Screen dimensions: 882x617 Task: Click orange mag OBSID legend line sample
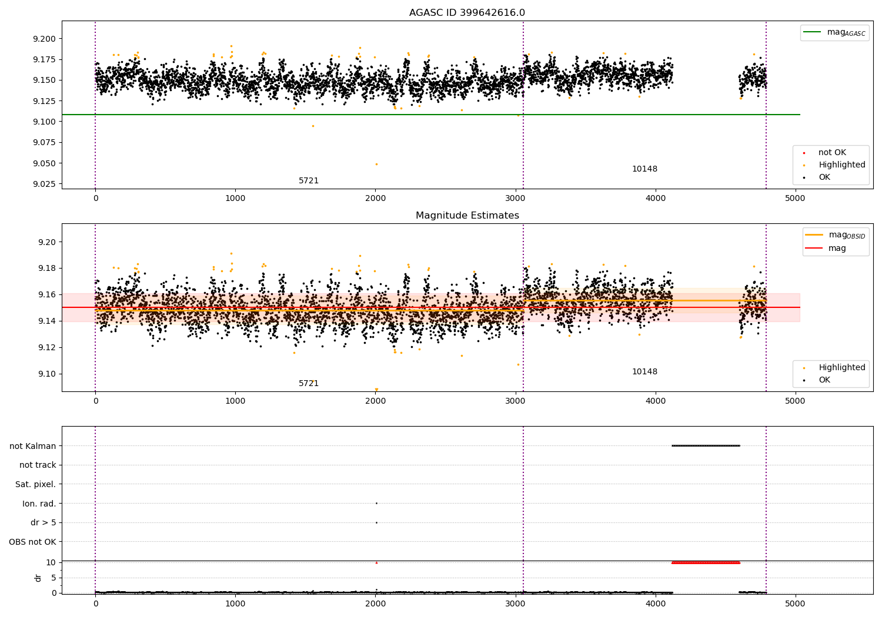[x=814, y=235]
